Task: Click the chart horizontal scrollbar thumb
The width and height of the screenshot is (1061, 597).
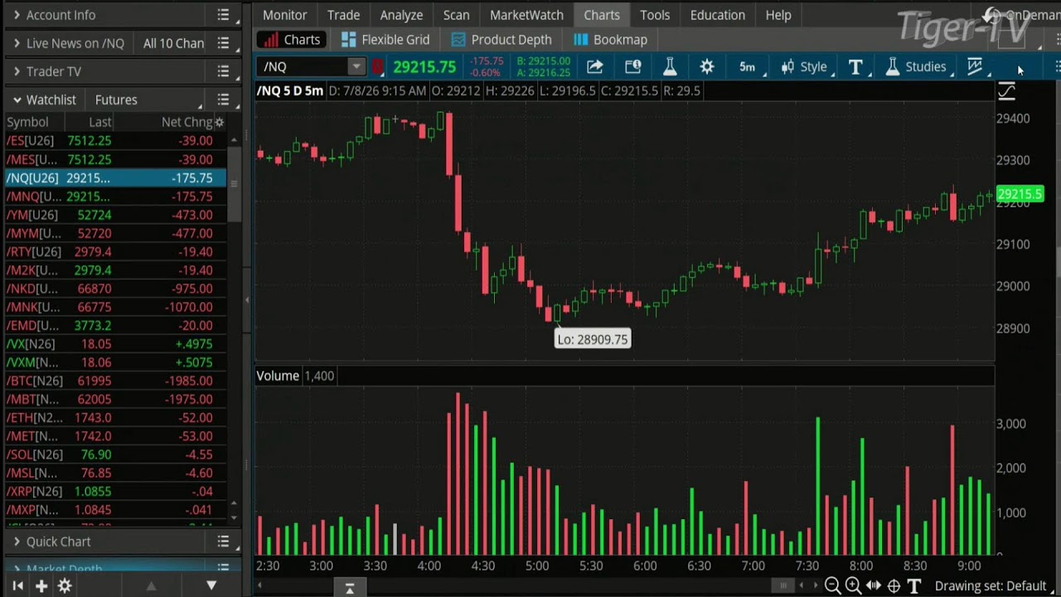Action: [783, 585]
